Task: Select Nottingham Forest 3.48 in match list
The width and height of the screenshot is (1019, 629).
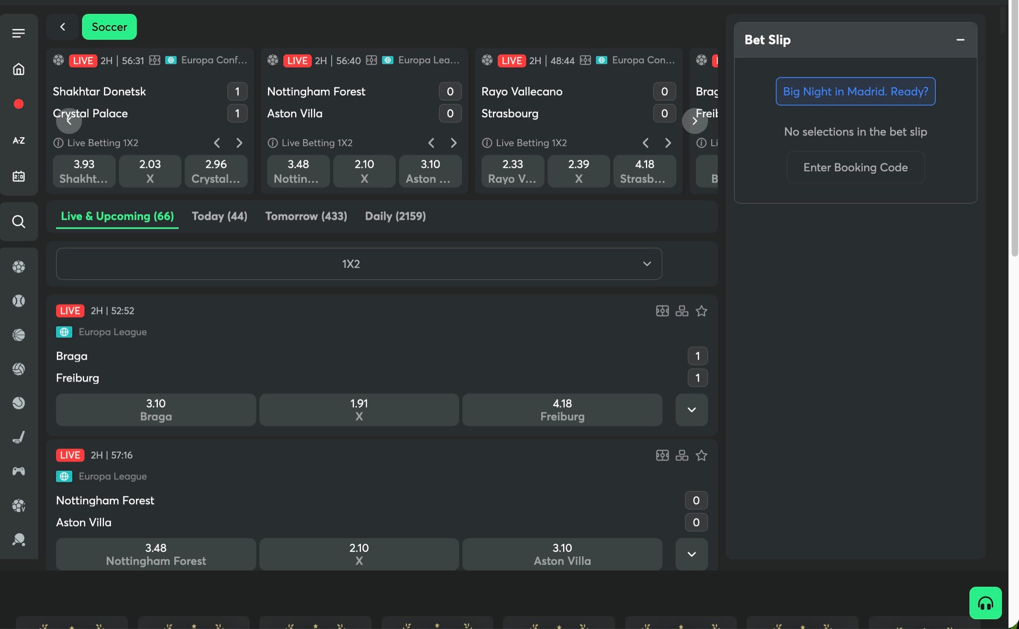Action: (x=156, y=554)
